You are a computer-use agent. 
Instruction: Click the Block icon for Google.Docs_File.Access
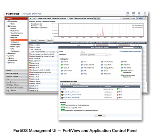[x=118, y=92]
